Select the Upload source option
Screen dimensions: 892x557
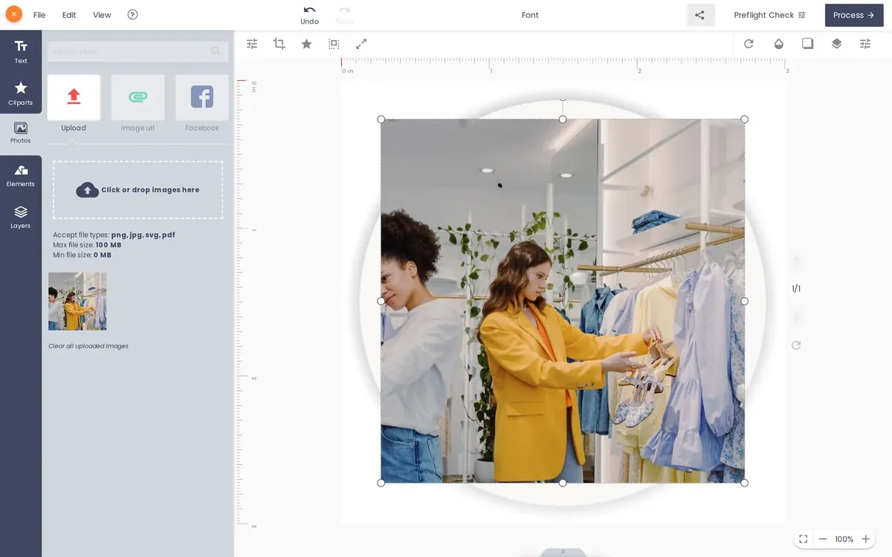74,103
